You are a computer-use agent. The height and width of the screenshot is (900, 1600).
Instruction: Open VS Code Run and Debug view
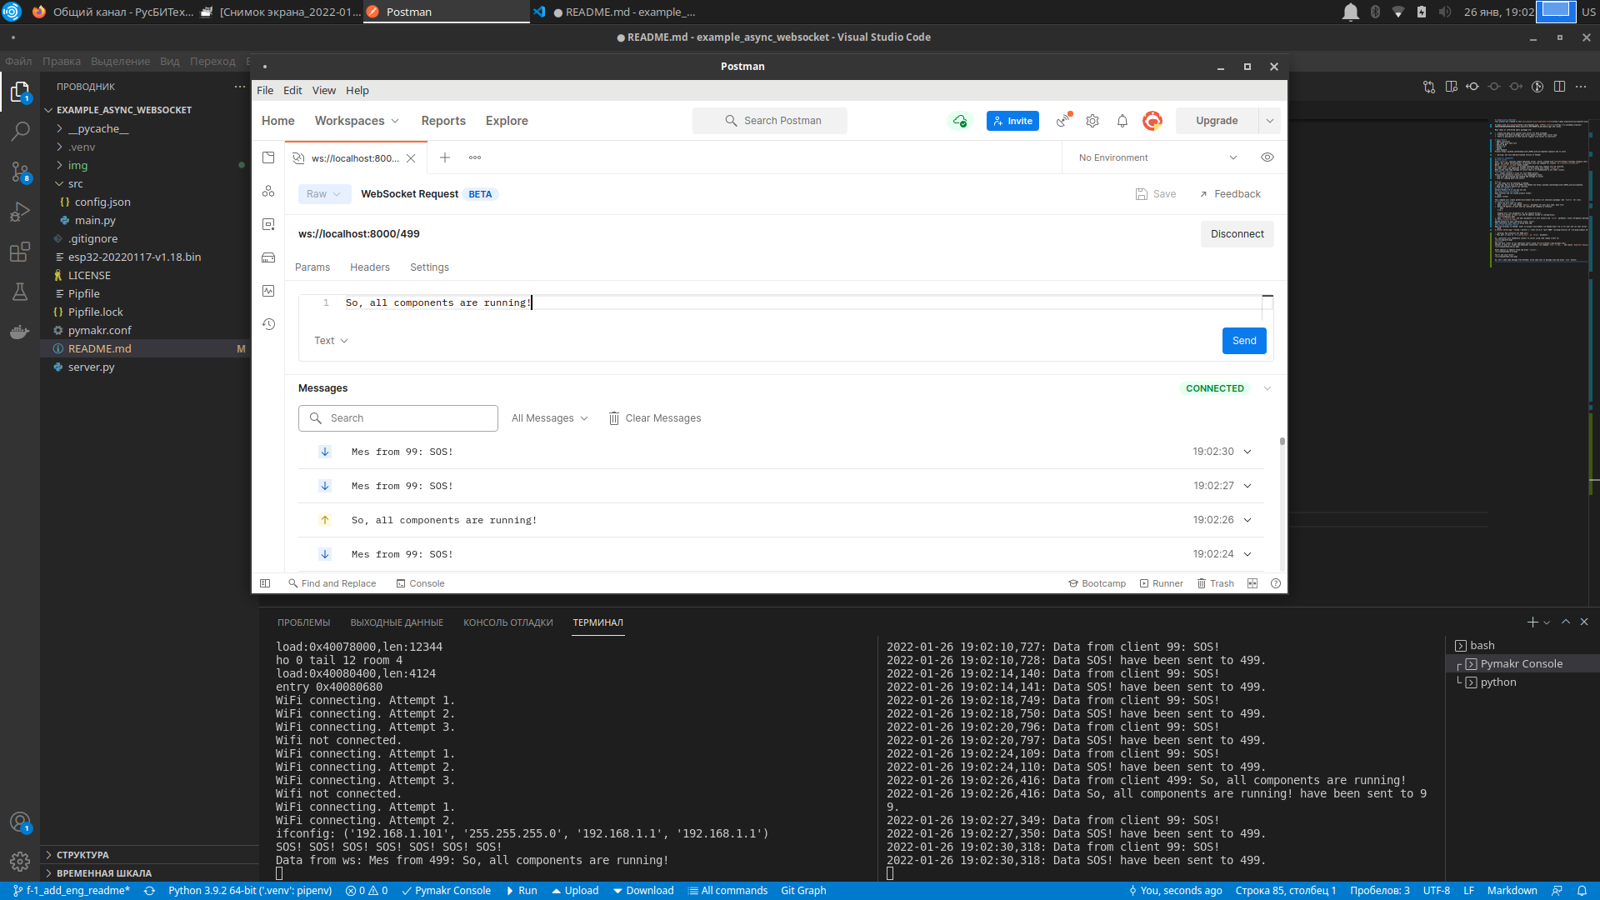click(x=20, y=212)
